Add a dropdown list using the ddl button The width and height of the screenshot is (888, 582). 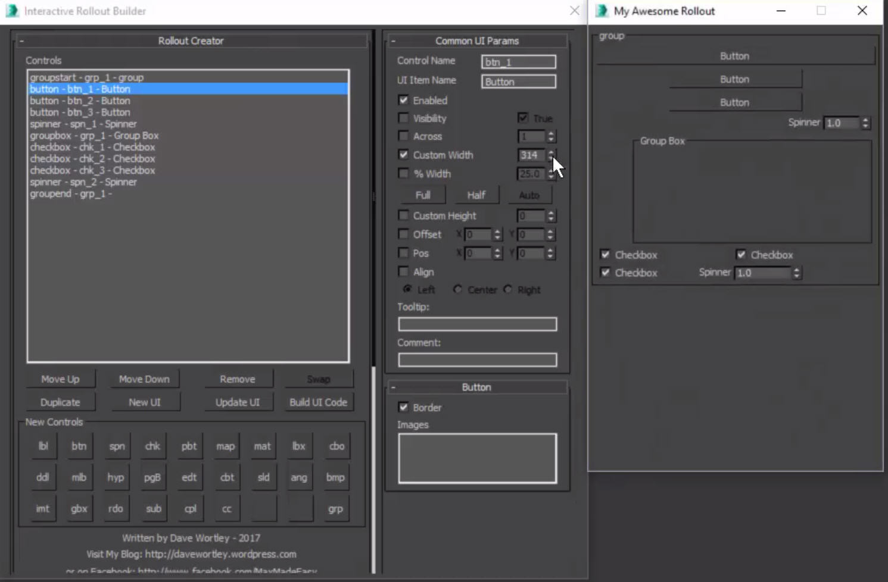43,477
